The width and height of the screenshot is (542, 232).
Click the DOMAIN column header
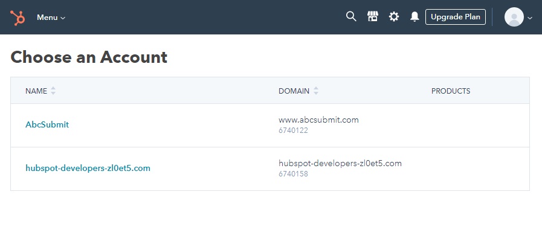(294, 91)
